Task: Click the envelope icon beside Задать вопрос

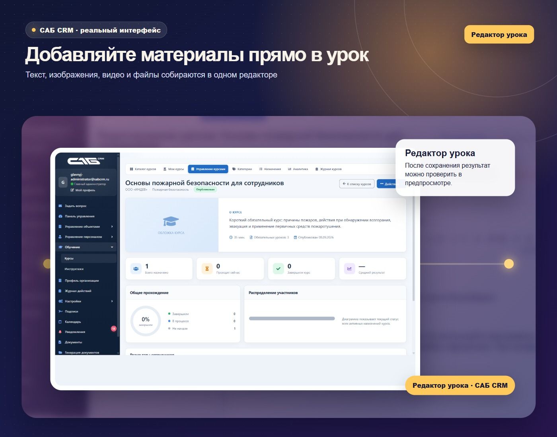Action: tap(60, 206)
